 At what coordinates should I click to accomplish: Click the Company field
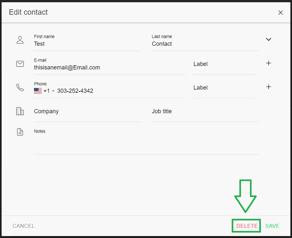pos(87,111)
